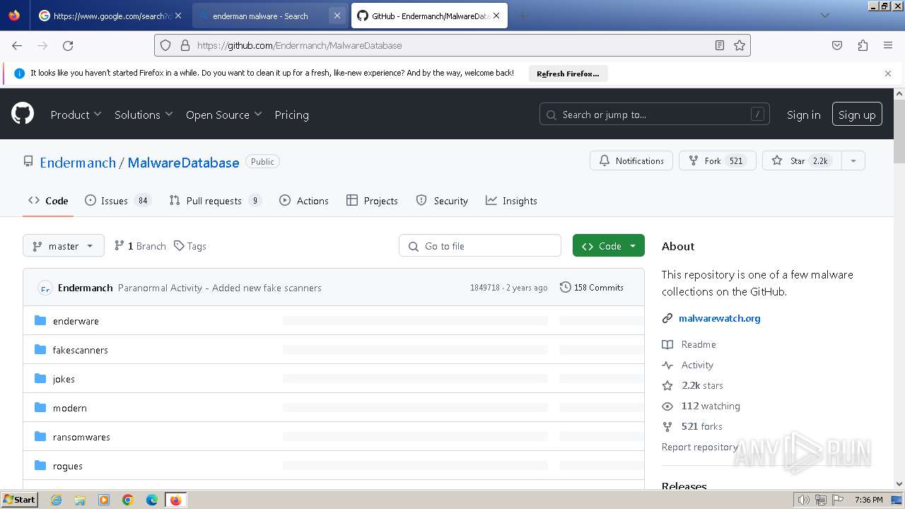This screenshot has height=509, width=905.
Task: Click the tracking protection shield icon
Action: point(165,45)
